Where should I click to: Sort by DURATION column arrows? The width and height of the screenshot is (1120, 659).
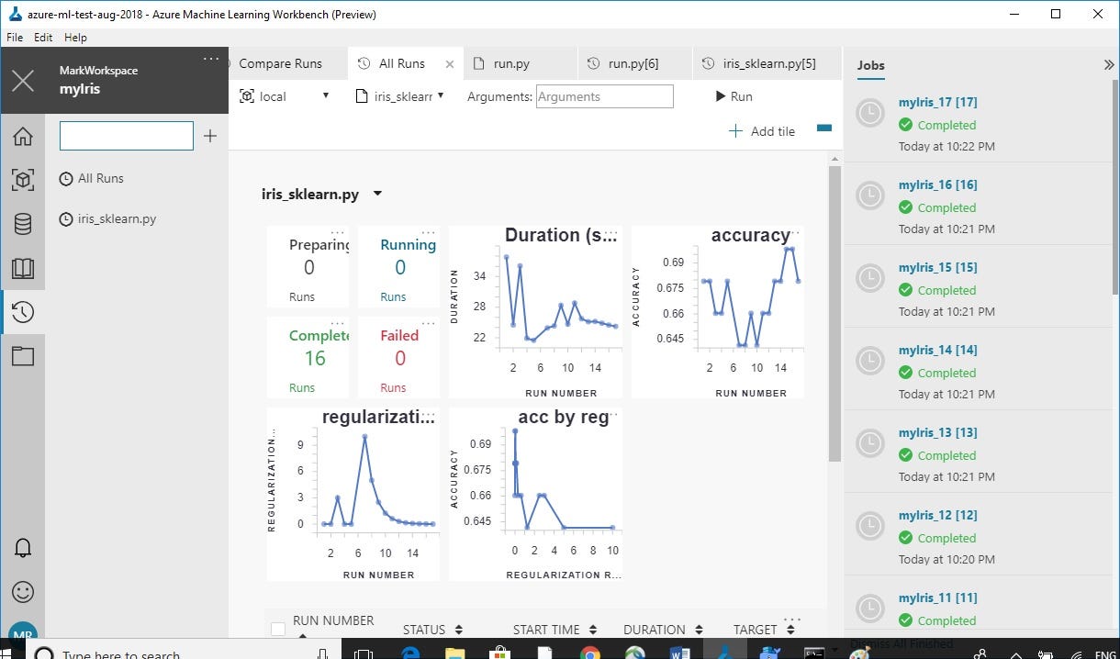coord(699,630)
